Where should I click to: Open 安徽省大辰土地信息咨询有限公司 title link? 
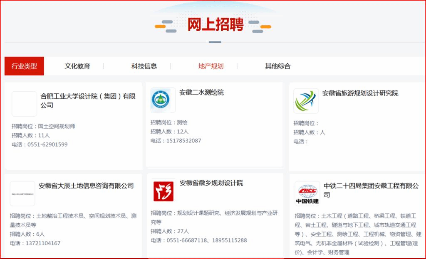[x=86, y=186]
